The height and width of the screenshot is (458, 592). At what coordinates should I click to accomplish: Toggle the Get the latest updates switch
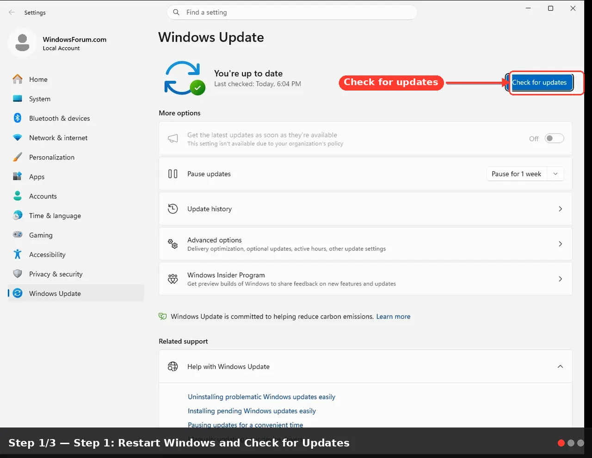(x=554, y=138)
